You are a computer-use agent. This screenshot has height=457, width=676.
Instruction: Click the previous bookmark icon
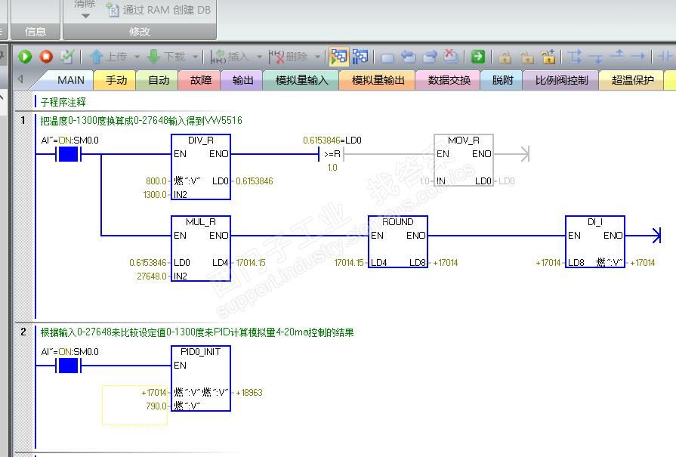[409, 57]
